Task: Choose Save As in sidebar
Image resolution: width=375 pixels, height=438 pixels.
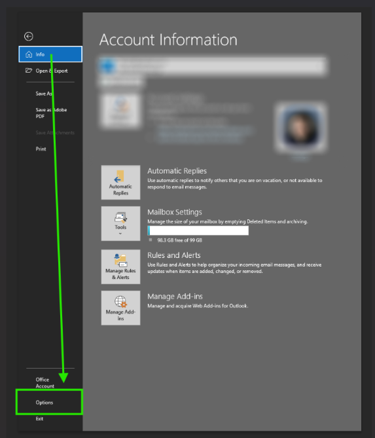Action: [44, 94]
